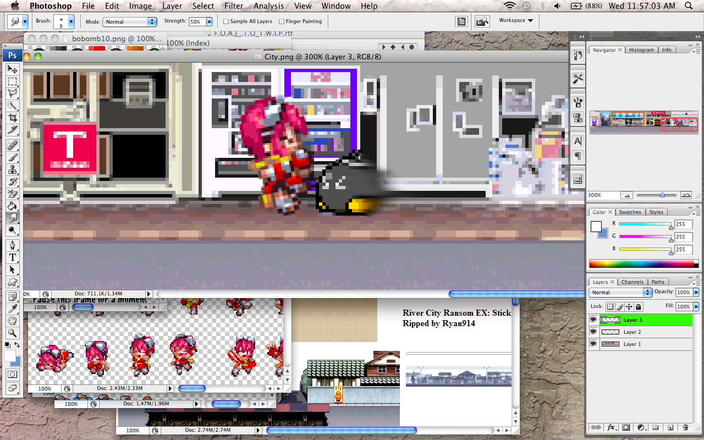Screen dimensions: 704x440
Task: Click the color spectrum ramp bar
Action: [x=640, y=264]
